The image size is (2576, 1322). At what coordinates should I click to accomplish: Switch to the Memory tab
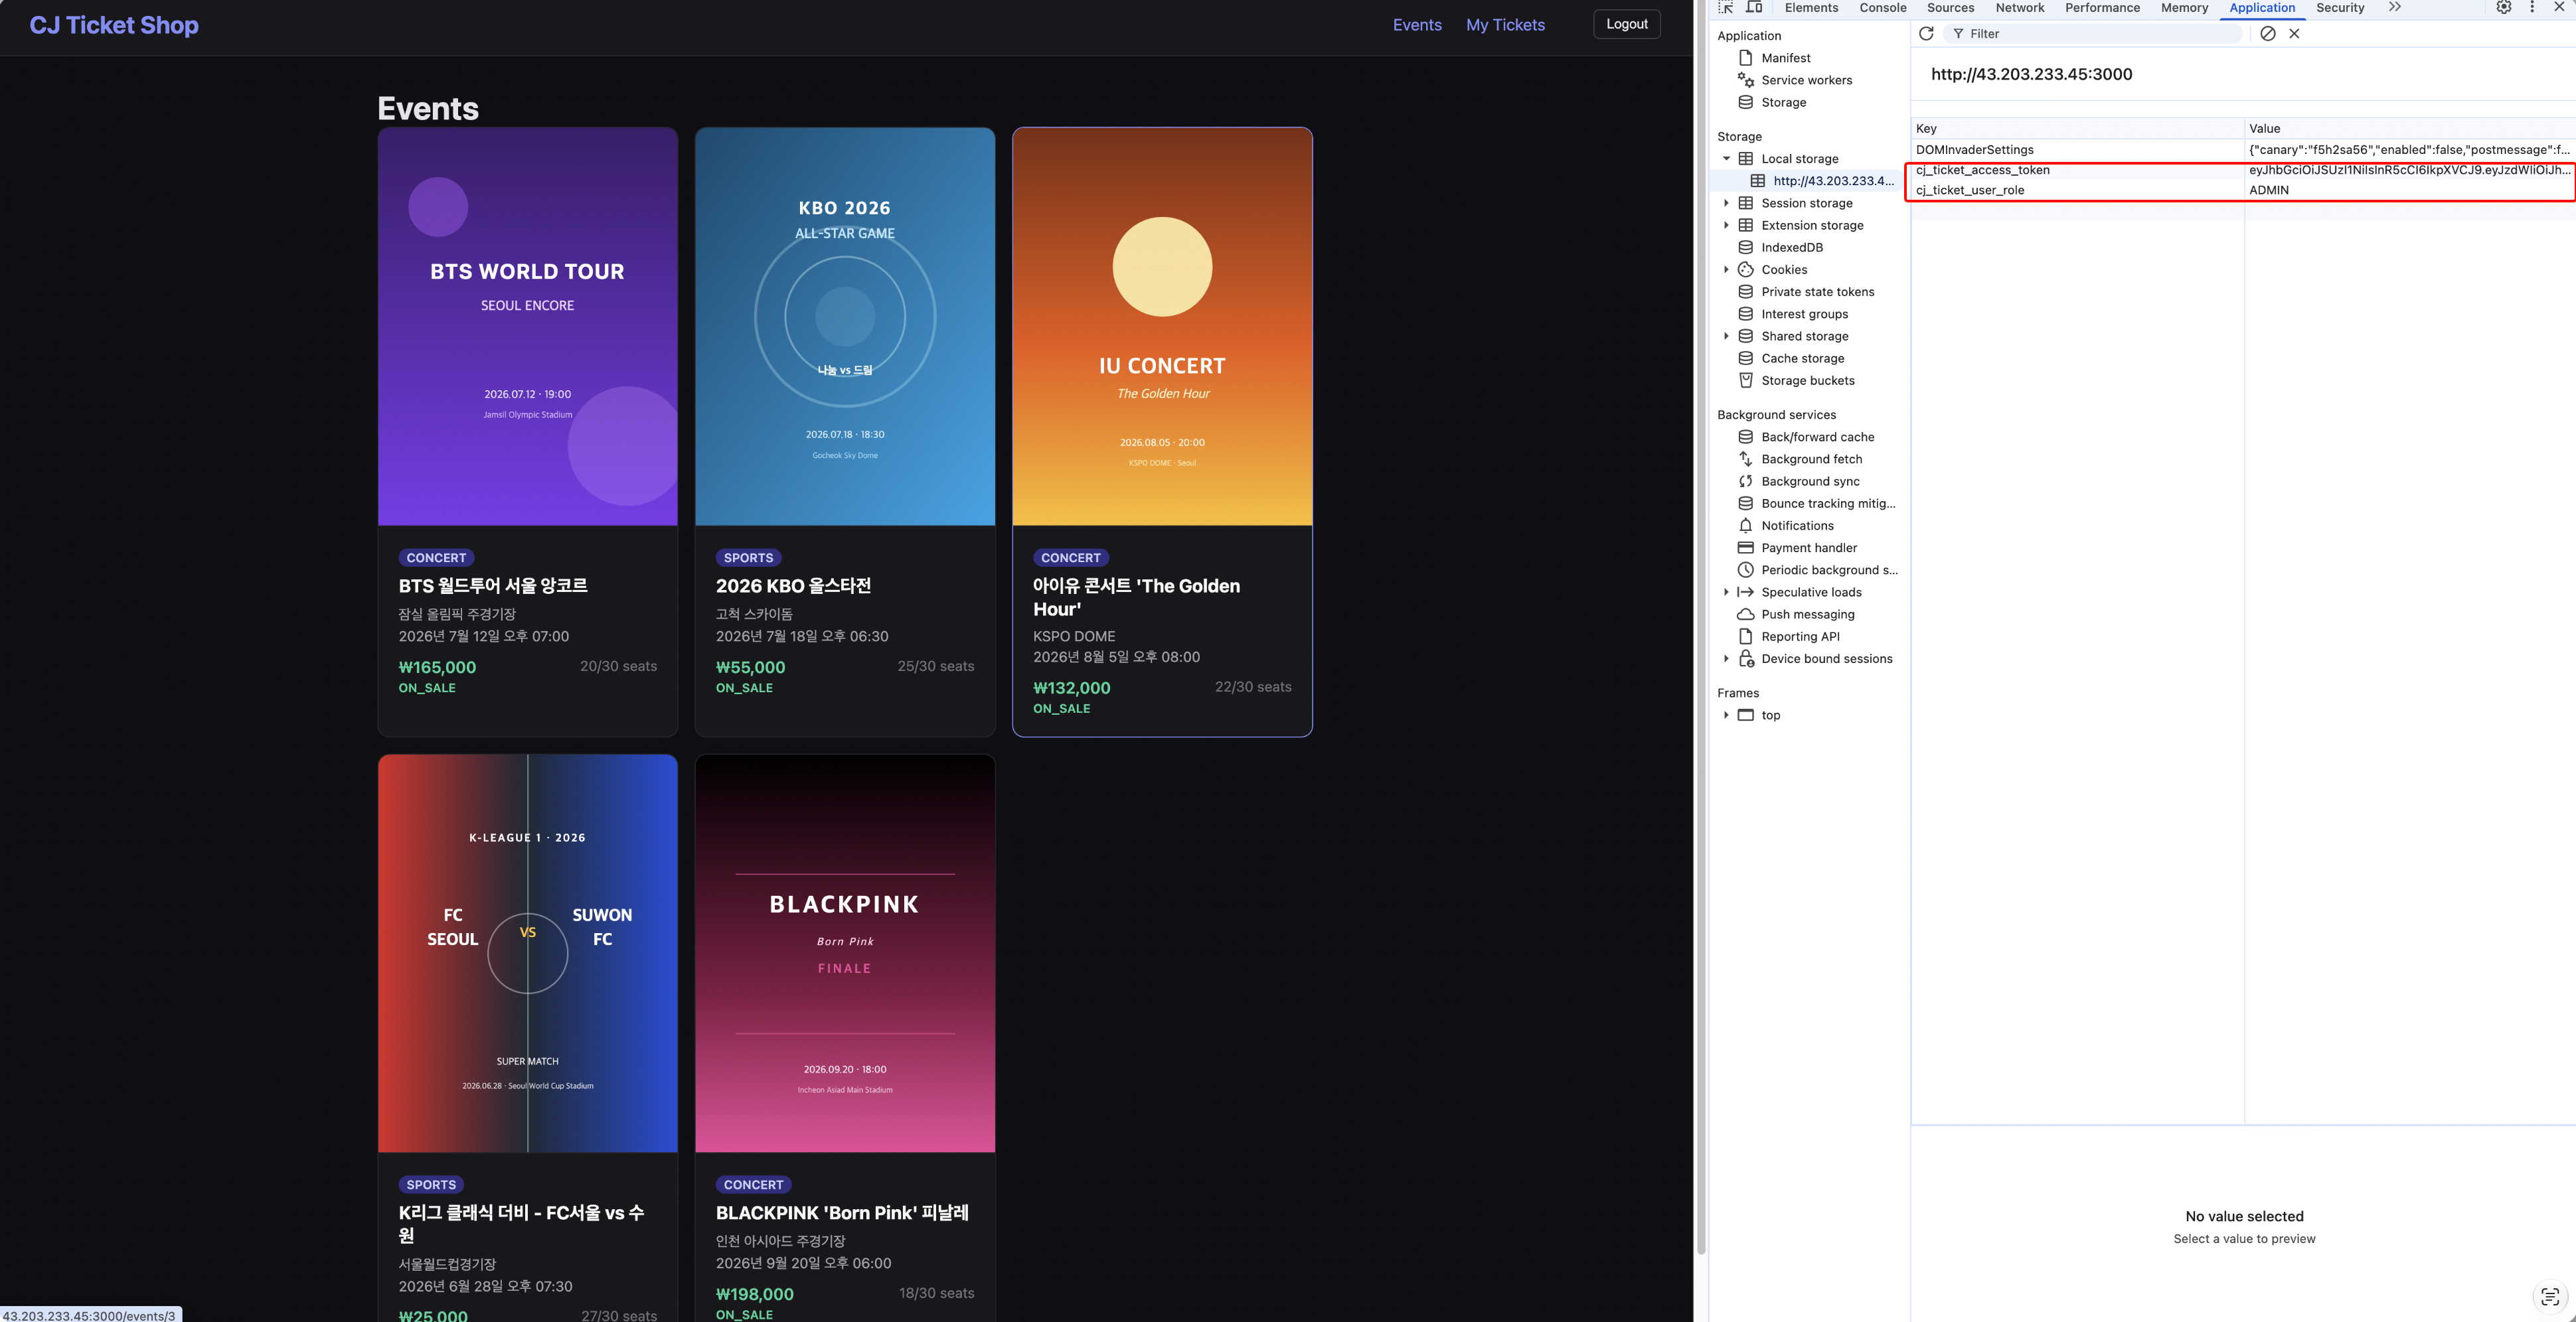[x=2185, y=8]
